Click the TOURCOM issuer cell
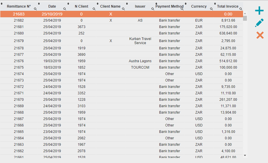 coord(140,67)
